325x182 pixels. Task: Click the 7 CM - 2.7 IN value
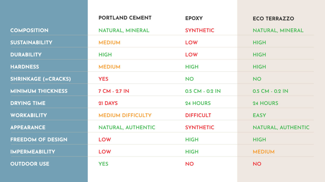pyautogui.click(x=114, y=91)
